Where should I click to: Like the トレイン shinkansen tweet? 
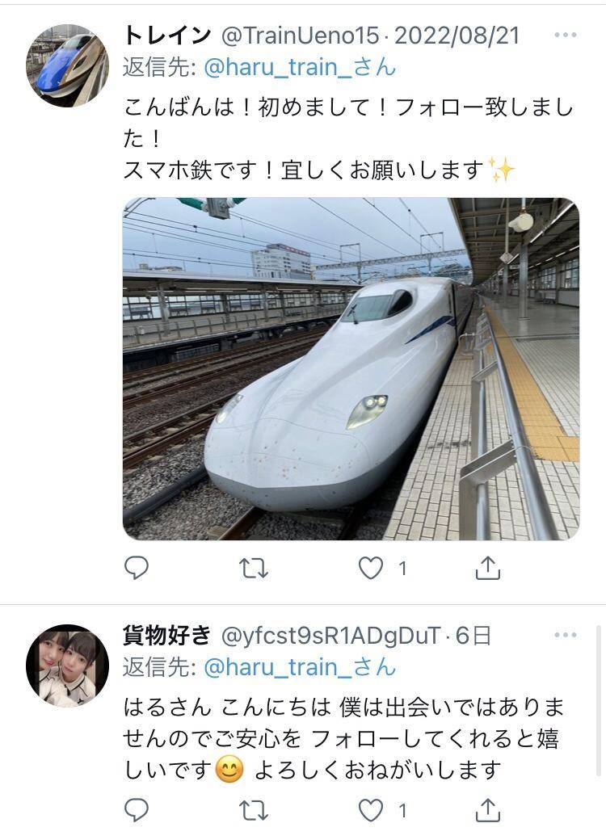(371, 568)
